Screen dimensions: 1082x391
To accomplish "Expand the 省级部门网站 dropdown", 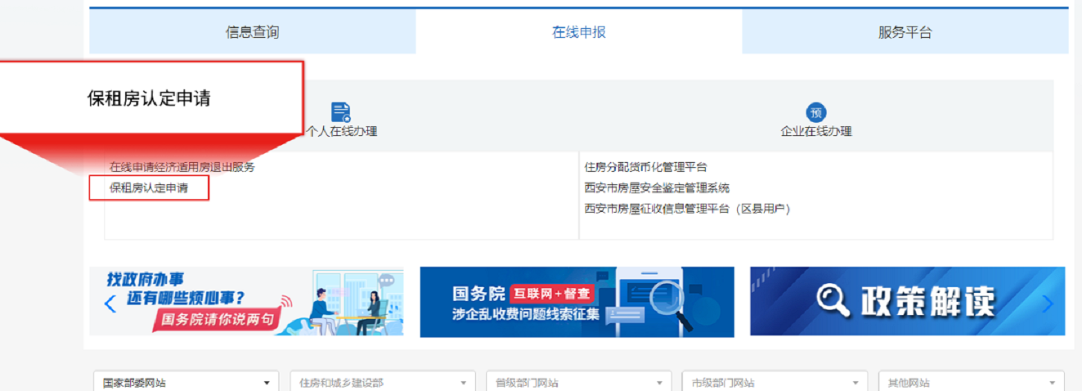I will pyautogui.click(x=579, y=382).
